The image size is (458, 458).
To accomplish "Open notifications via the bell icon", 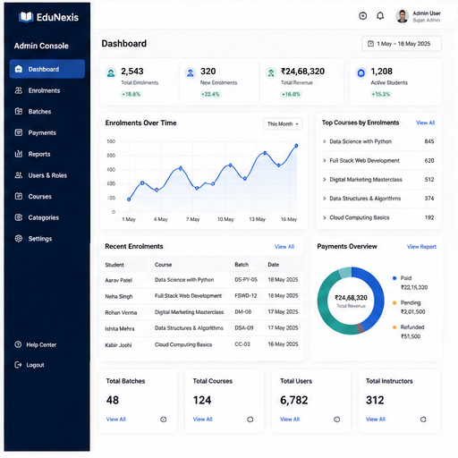I will [x=380, y=16].
